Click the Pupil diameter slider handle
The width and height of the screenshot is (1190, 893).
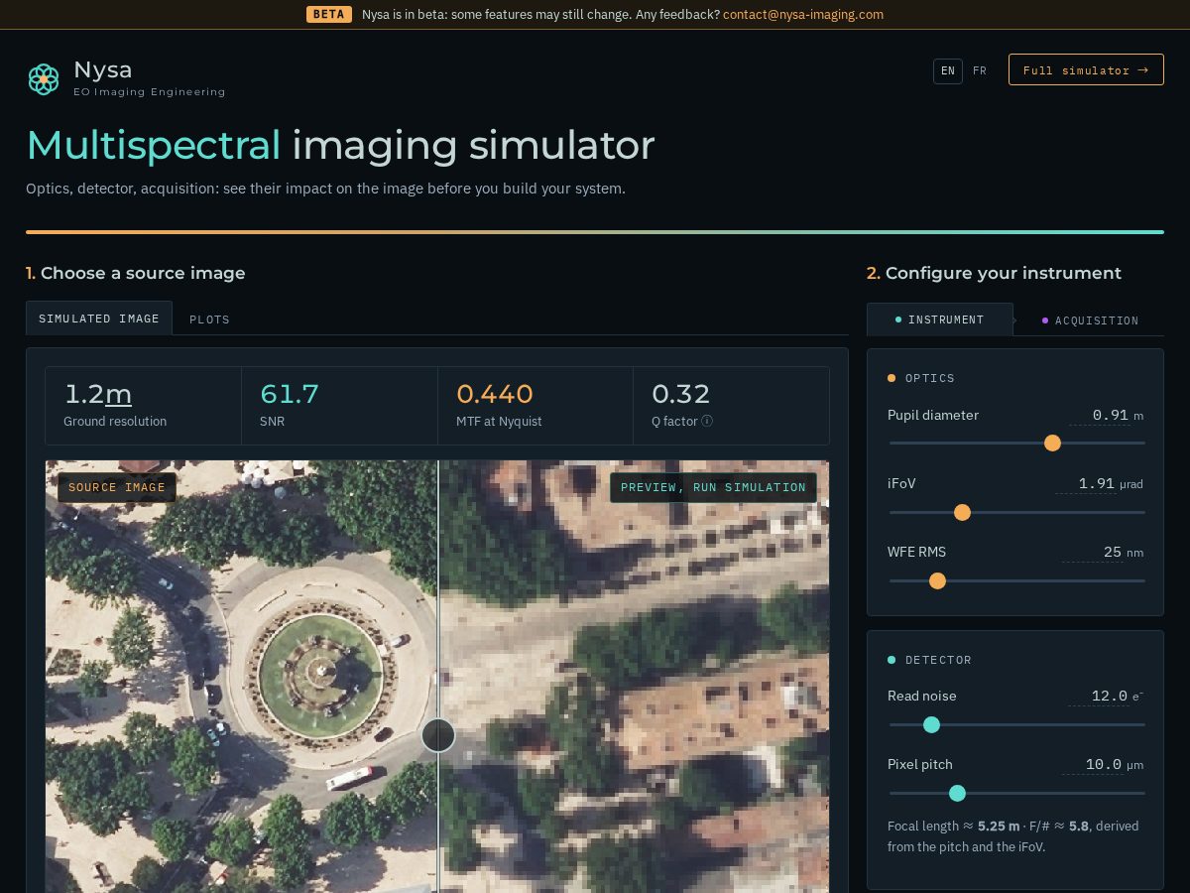click(x=1053, y=443)
